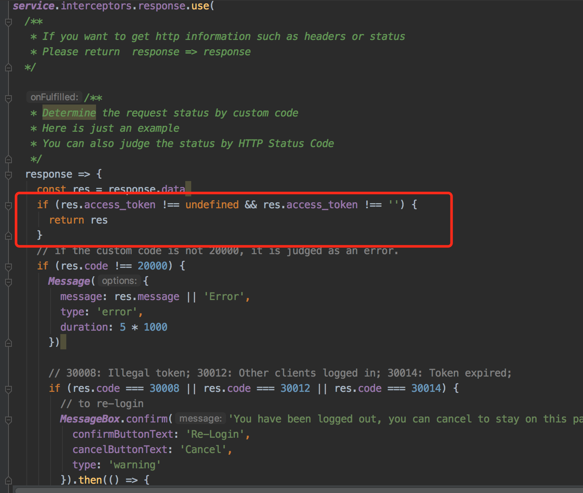
Task: Click the 'undefined' keyword
Action: (212, 205)
